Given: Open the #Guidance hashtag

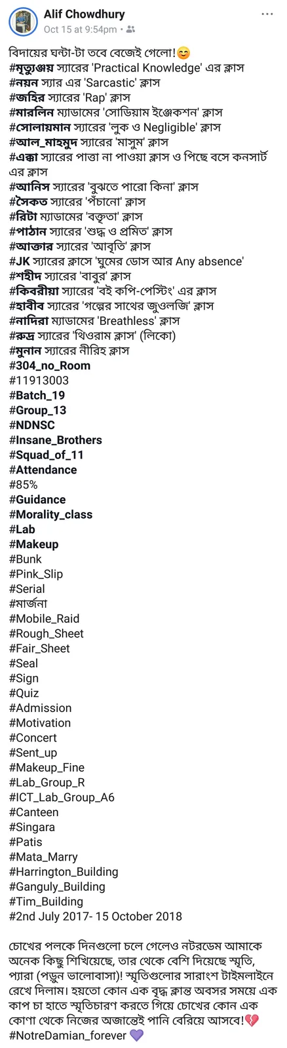Looking at the screenshot, I should coord(37,500).
